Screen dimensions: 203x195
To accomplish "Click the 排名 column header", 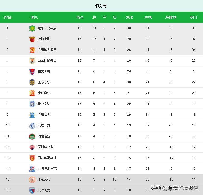I will tap(7, 17).
